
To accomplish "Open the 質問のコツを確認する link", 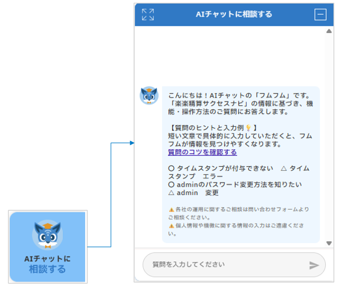I will (x=202, y=152).
